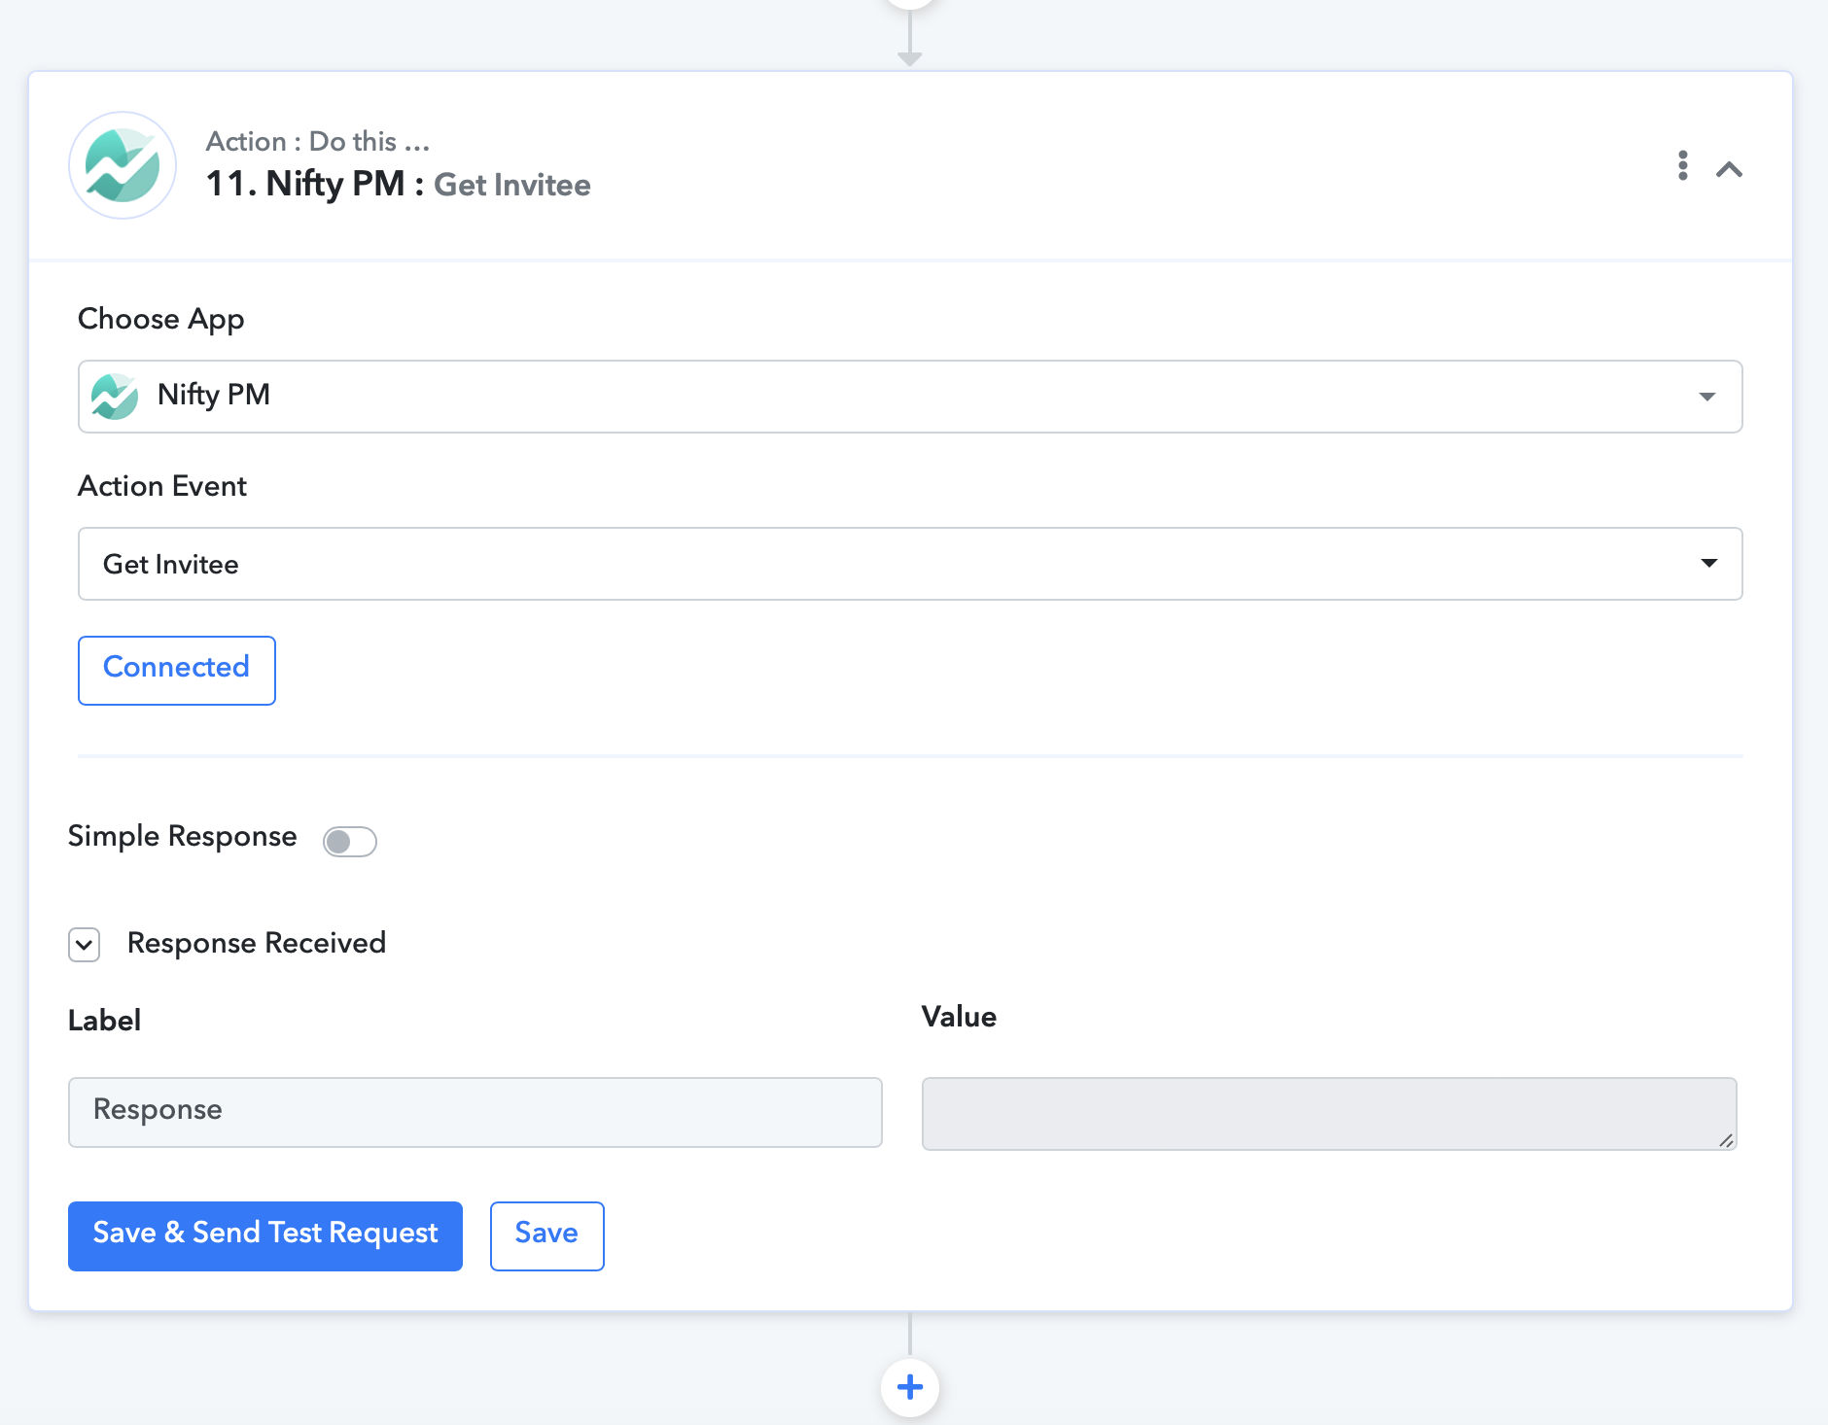Click the Nifty PM logo in step header

point(123,165)
